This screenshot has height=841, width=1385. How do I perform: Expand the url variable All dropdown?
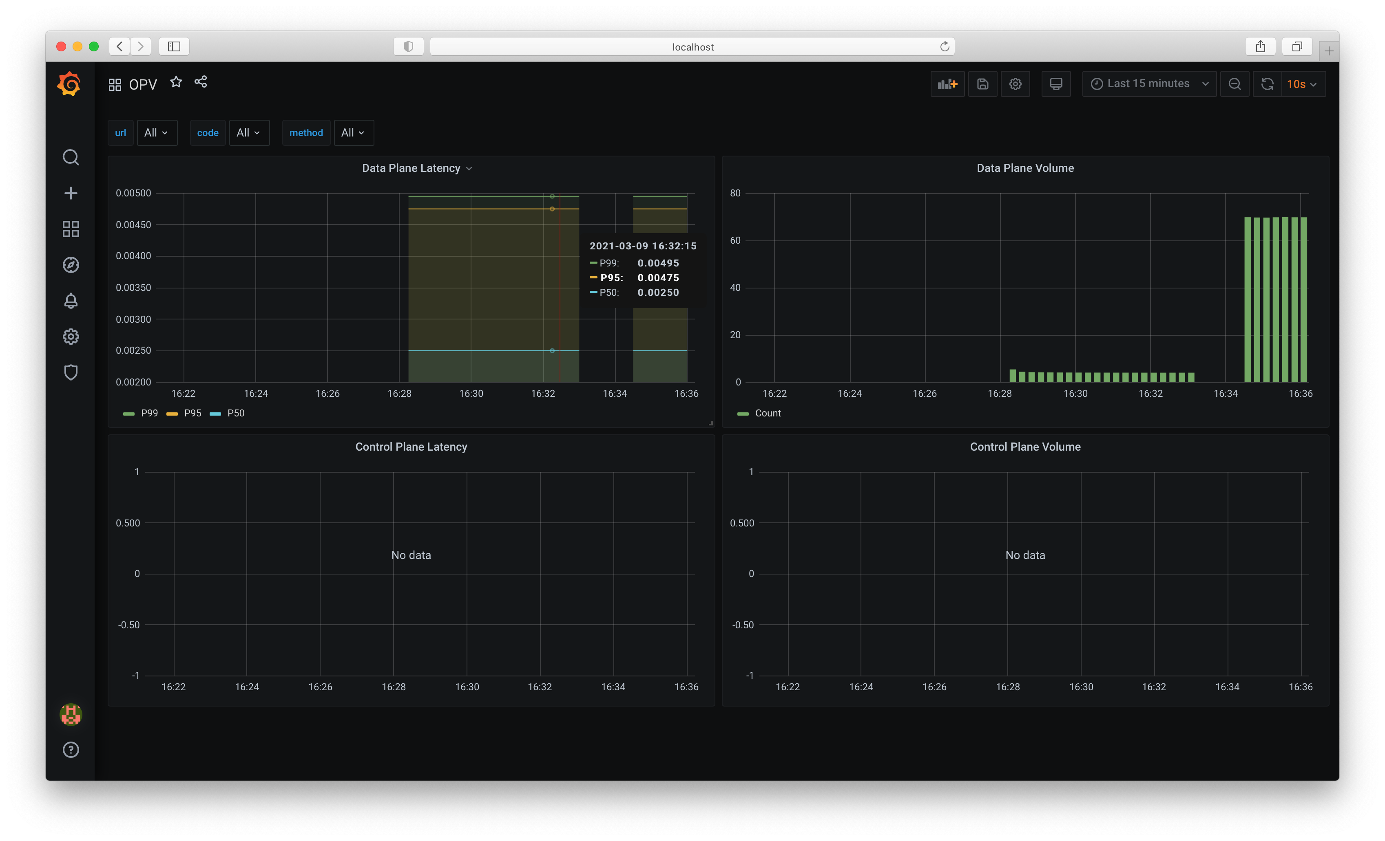coord(157,132)
